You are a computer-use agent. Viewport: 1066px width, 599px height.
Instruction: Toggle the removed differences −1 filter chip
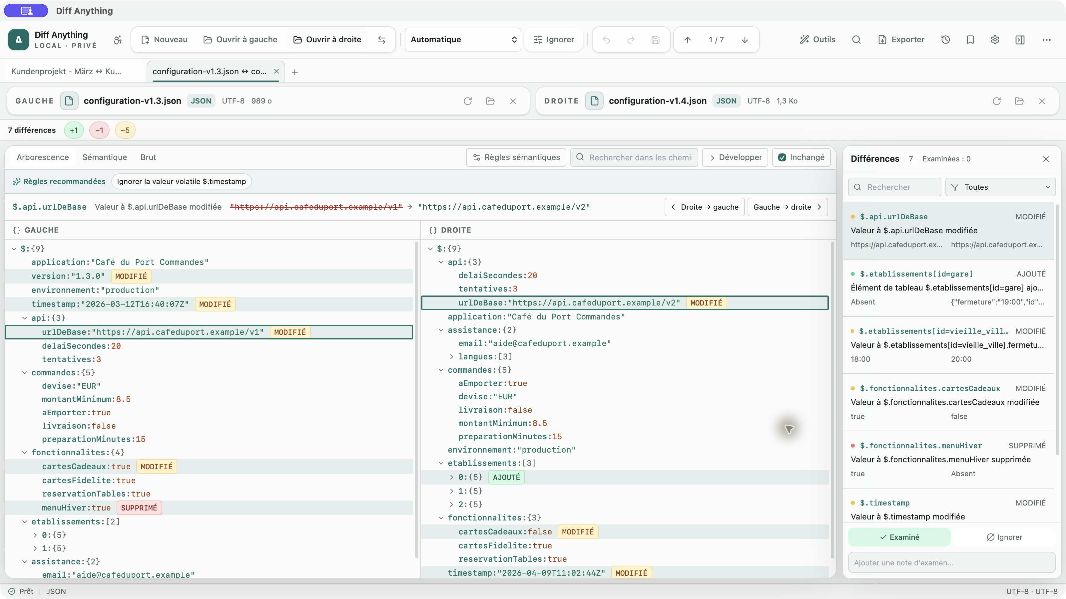[99, 130]
